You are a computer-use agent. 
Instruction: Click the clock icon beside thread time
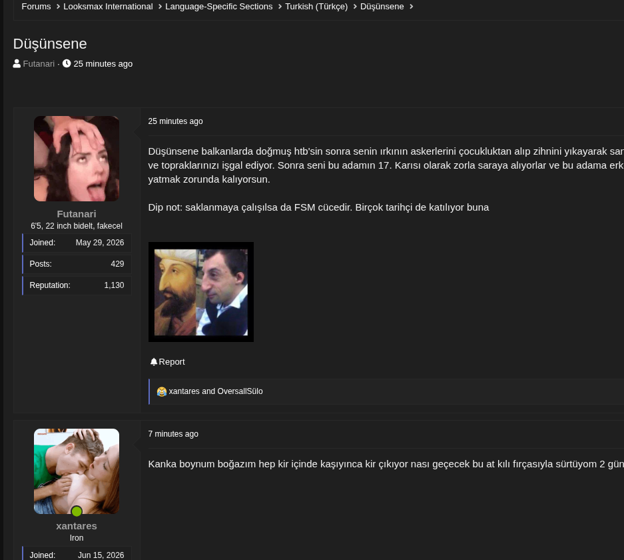coord(67,63)
